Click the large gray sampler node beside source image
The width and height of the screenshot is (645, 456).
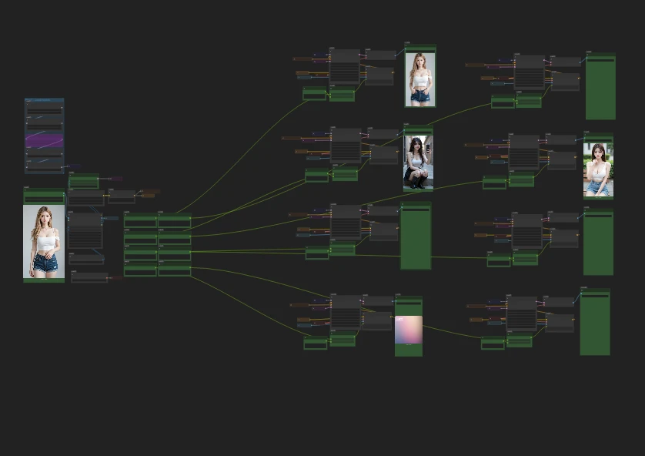85,230
